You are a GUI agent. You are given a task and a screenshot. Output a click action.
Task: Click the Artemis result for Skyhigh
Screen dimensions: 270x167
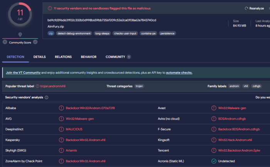click(71, 150)
